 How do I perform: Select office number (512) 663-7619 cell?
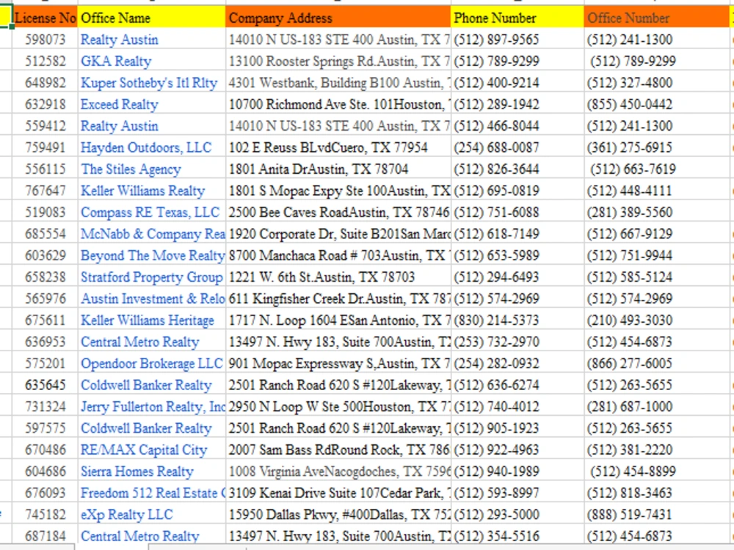[657, 169]
